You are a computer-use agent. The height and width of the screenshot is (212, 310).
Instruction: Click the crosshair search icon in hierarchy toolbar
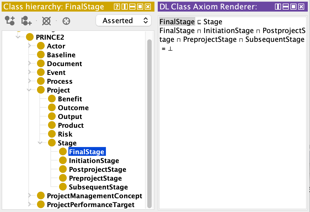tap(66, 21)
